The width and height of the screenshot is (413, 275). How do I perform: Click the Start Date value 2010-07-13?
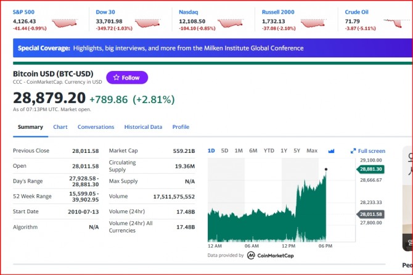click(83, 211)
